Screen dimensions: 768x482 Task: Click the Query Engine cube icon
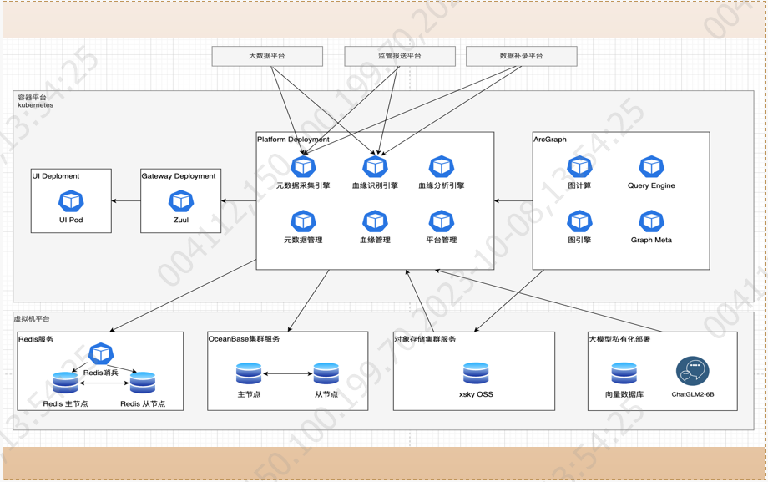[651, 167]
